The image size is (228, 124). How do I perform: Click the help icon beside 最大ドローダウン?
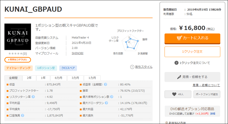(x=106, y=103)
